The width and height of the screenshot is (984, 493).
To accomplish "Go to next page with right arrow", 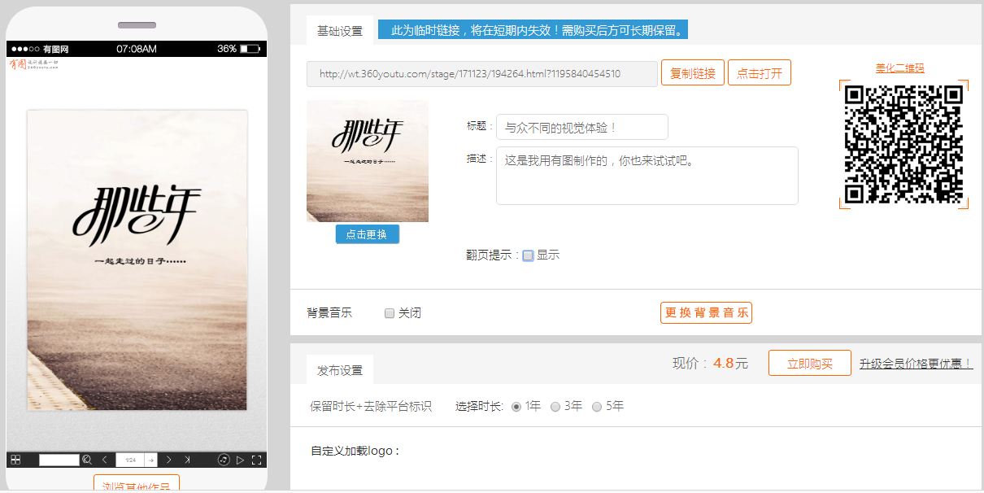I will 168,460.
